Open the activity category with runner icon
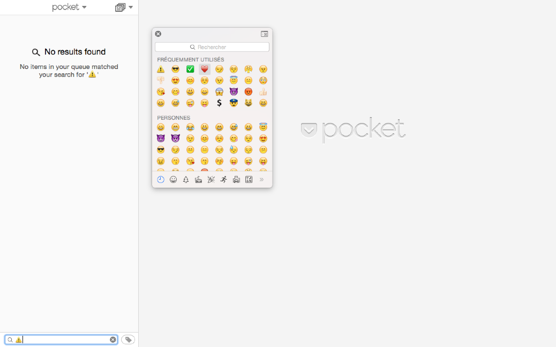The width and height of the screenshot is (556, 347). [x=224, y=180]
